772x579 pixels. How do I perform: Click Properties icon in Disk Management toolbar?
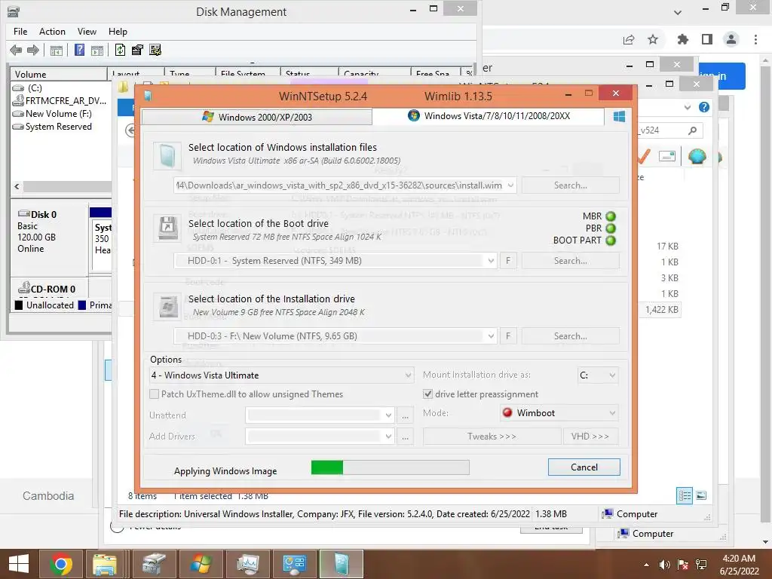coord(137,50)
